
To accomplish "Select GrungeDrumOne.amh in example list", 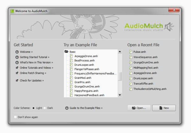I will coord(87,86).
